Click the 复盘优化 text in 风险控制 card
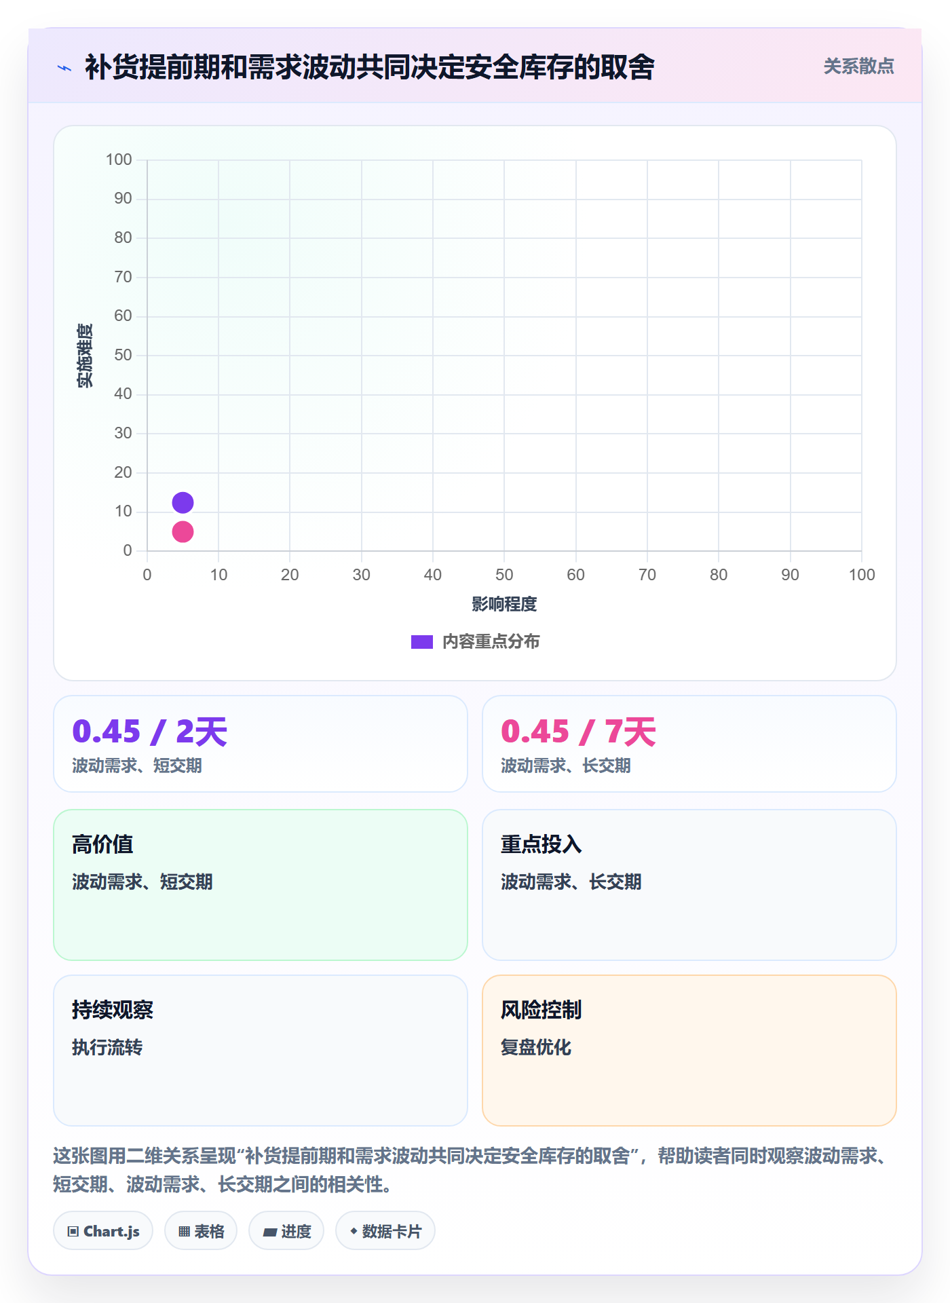The image size is (950, 1303). (x=536, y=1047)
